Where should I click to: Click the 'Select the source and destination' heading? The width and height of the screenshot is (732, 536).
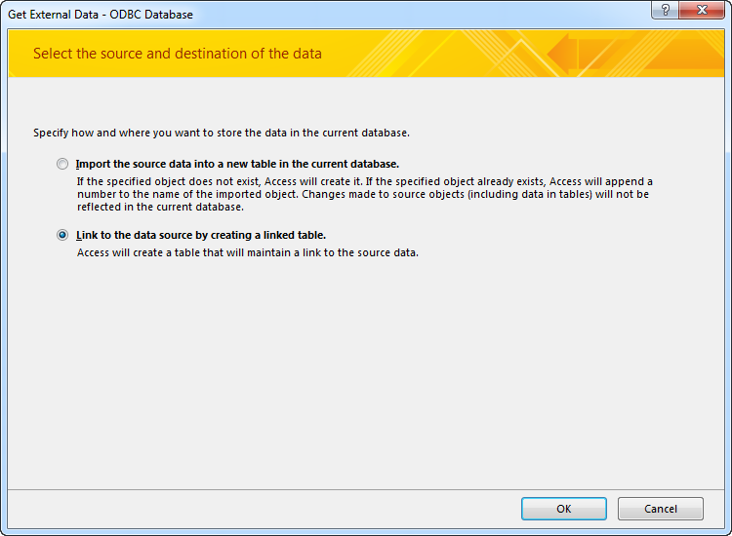(x=178, y=54)
